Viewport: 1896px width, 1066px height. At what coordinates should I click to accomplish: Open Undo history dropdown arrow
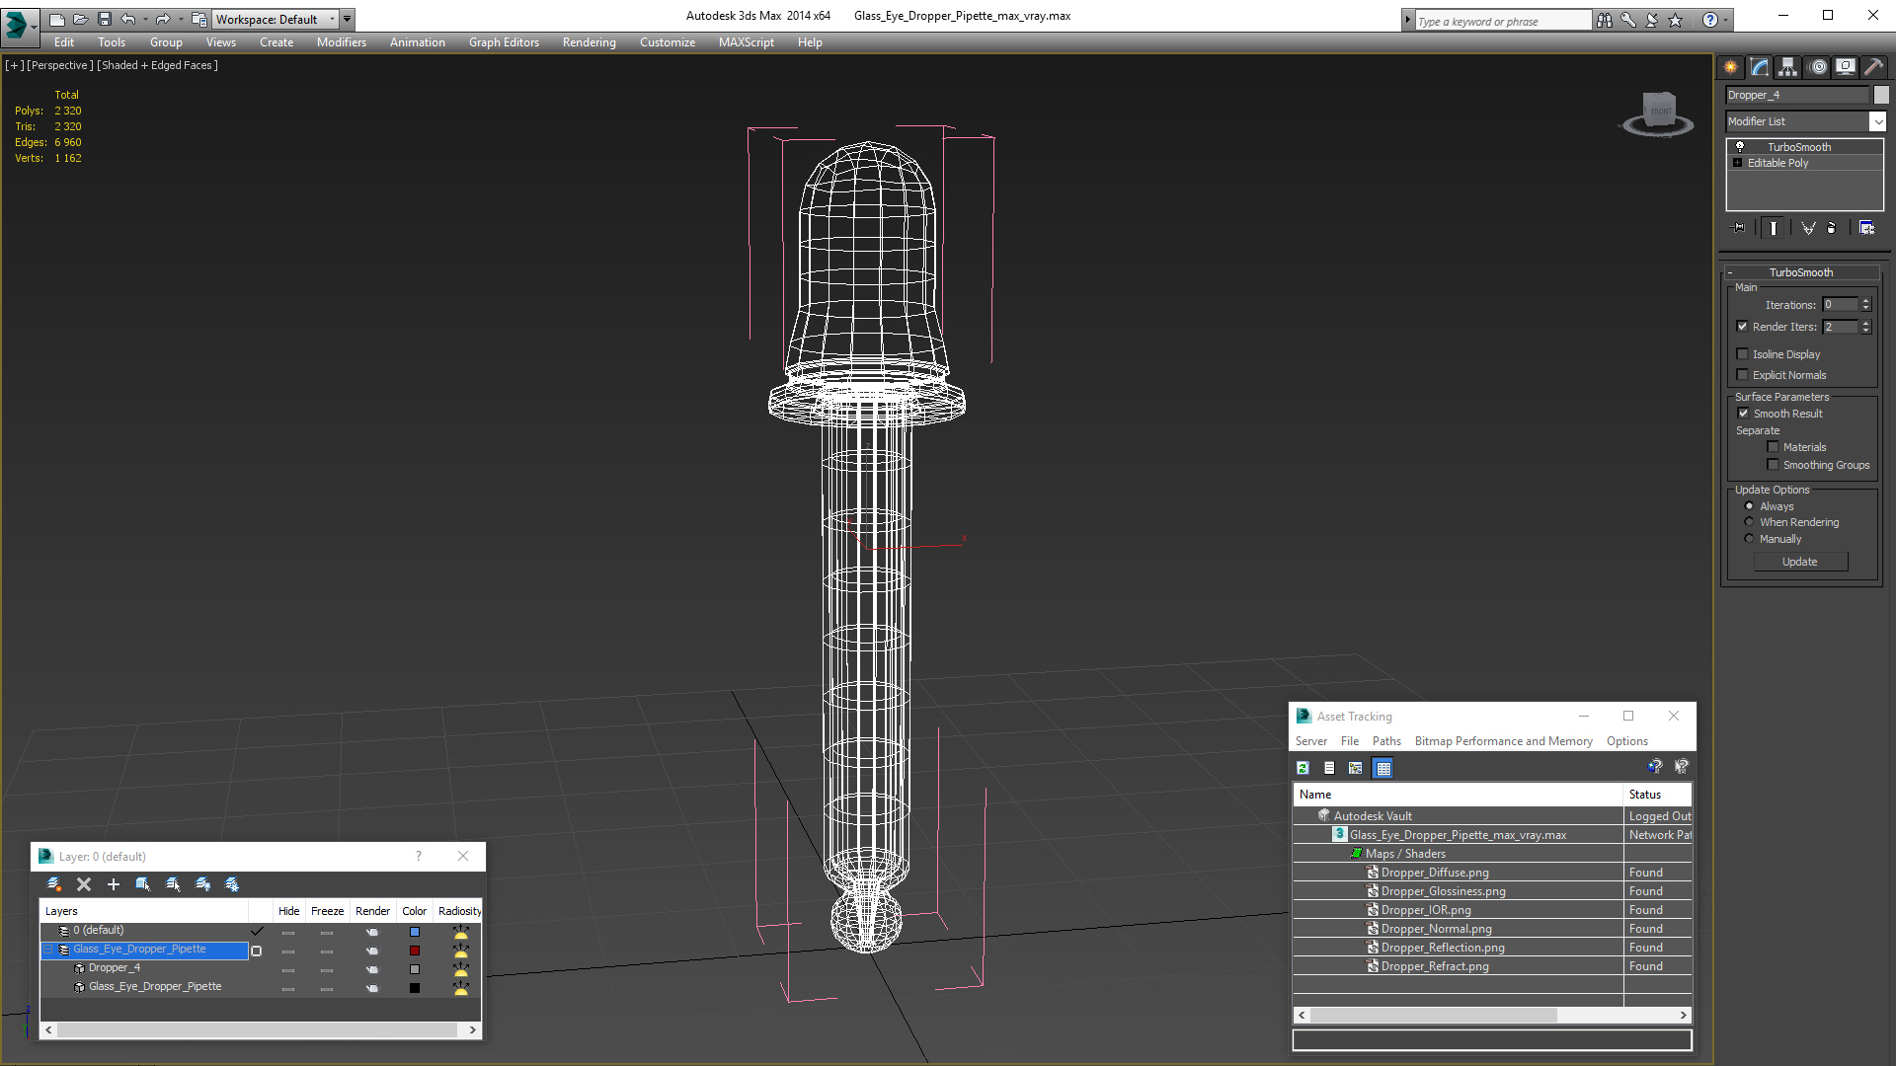point(145,19)
